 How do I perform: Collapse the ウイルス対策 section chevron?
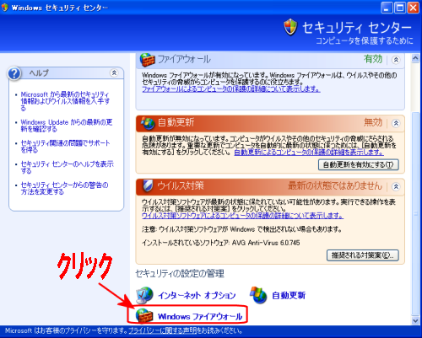[396, 186]
